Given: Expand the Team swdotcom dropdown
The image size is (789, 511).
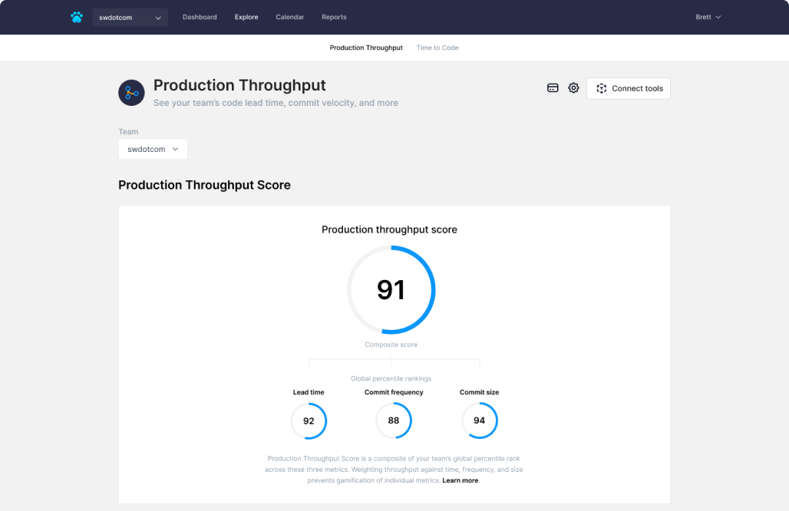Looking at the screenshot, I should click(x=153, y=150).
